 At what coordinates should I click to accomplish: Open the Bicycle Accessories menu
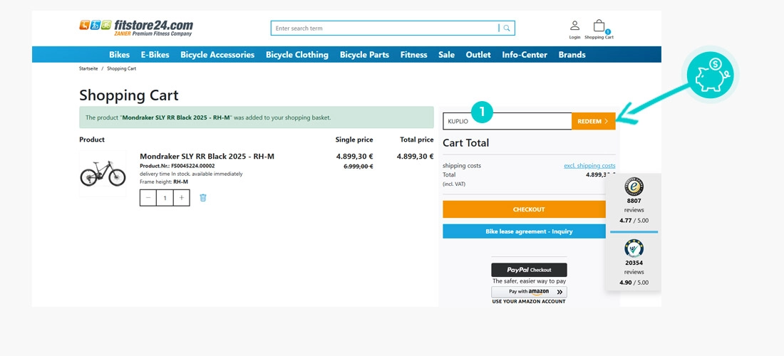click(217, 54)
